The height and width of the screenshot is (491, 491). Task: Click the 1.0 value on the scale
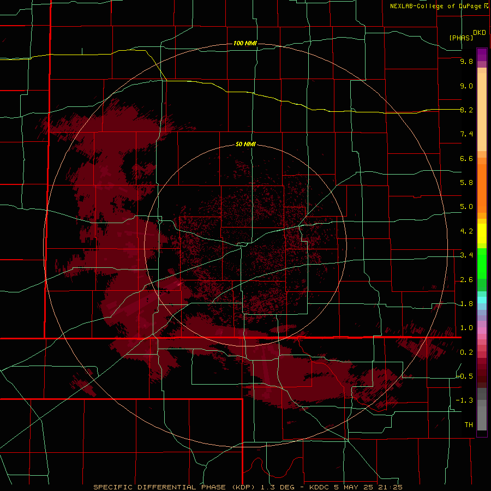pos(466,328)
